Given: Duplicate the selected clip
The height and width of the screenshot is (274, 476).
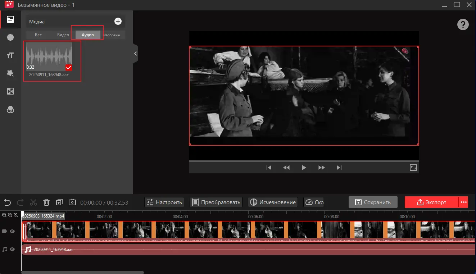Looking at the screenshot, I should point(59,202).
